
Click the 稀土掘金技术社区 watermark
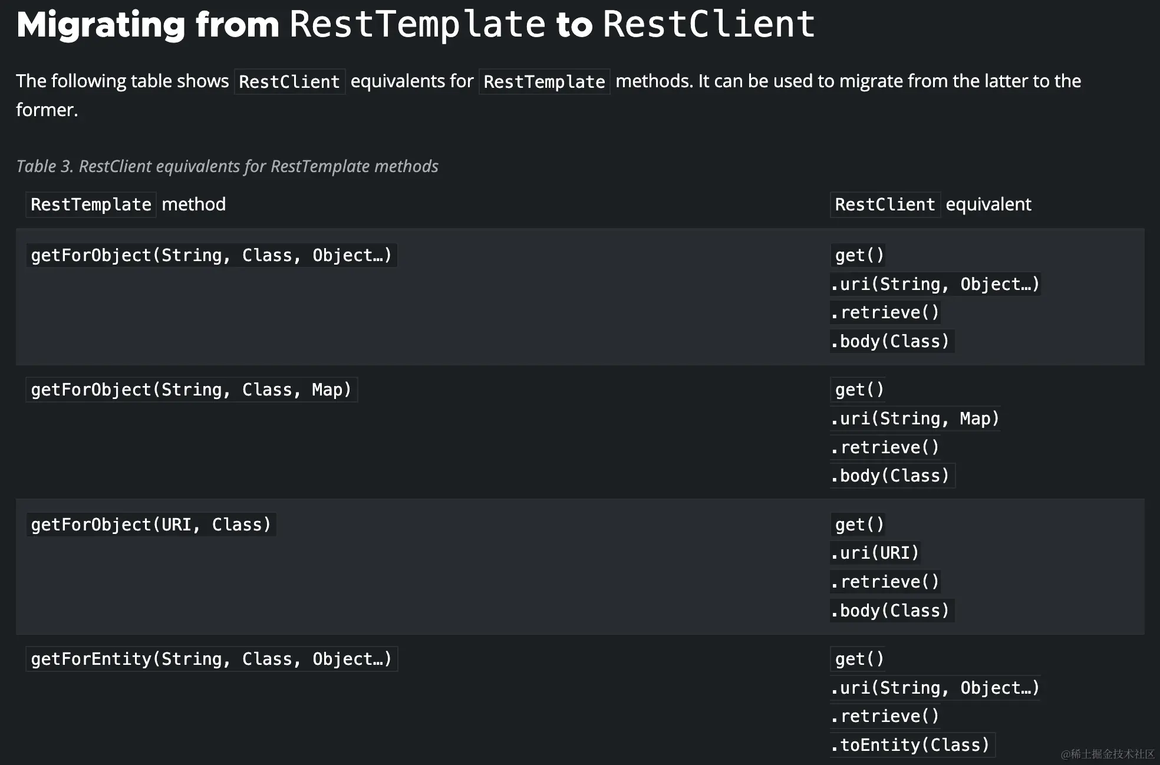[x=1107, y=754]
